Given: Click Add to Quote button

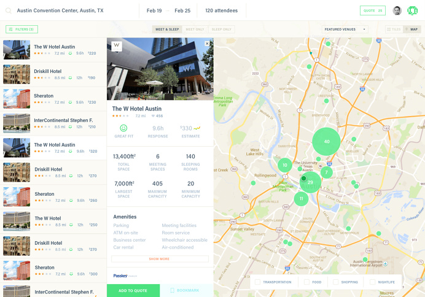Looking at the screenshot, I should [x=133, y=290].
